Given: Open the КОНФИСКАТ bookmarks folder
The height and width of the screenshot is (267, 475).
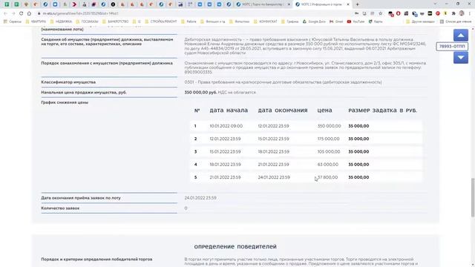Looking at the screenshot, I should point(266,22).
